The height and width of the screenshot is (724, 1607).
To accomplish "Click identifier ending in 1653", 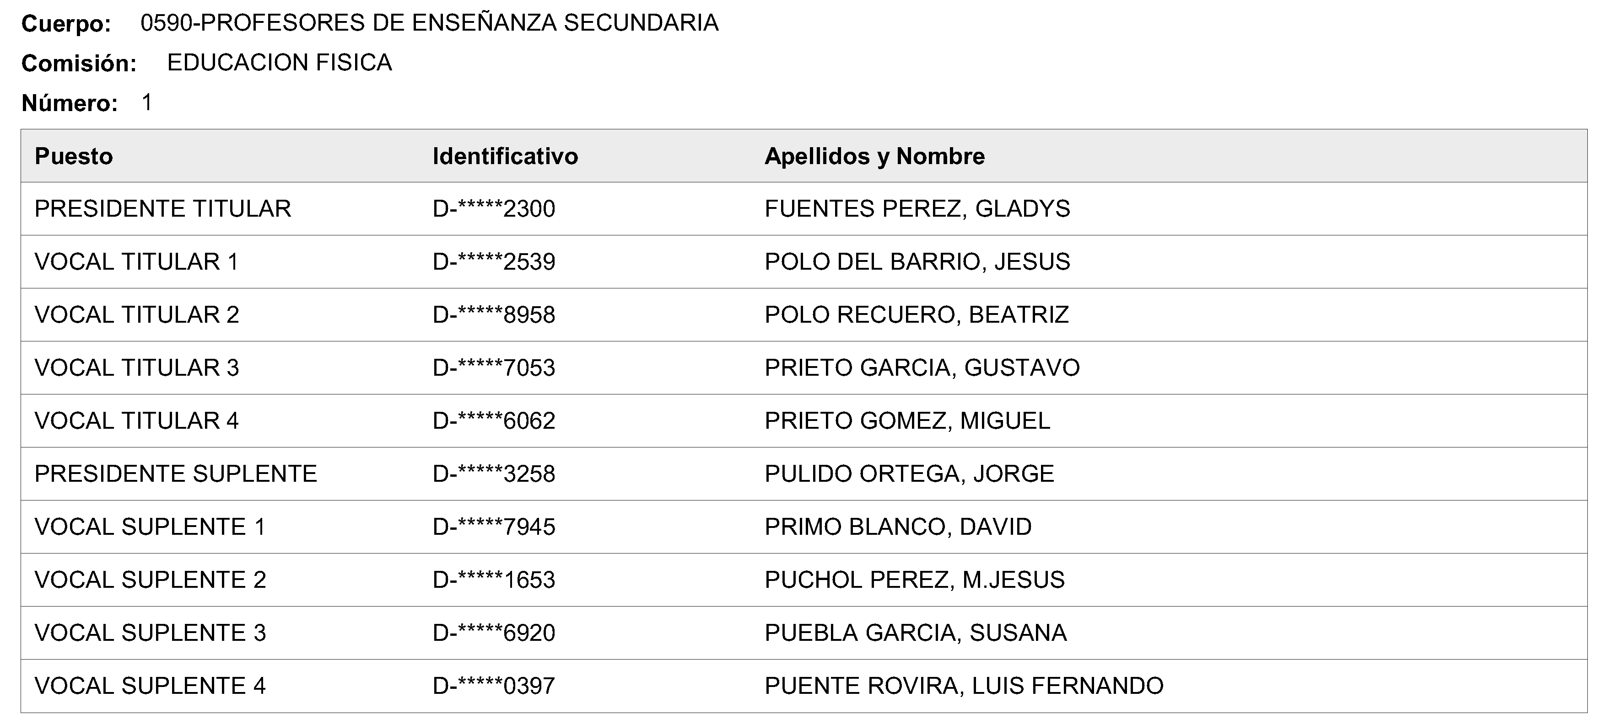I will coord(493,580).
